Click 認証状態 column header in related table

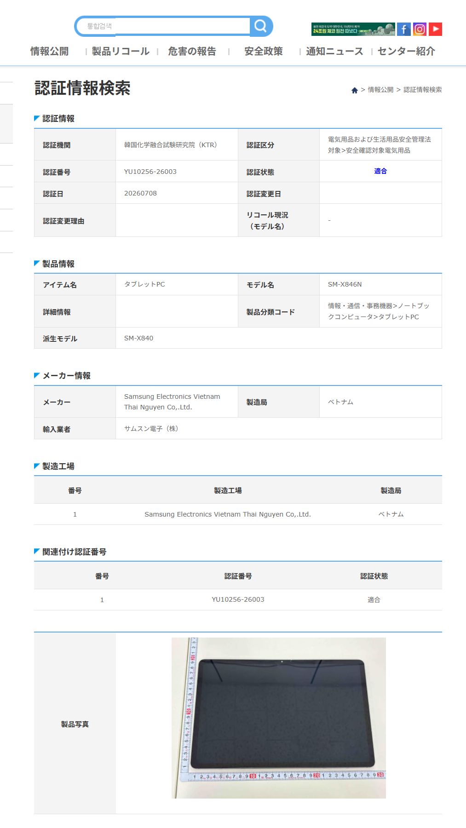[374, 576]
